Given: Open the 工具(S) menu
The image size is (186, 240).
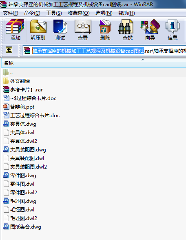Looking at the screenshot, I should tap(54, 13).
